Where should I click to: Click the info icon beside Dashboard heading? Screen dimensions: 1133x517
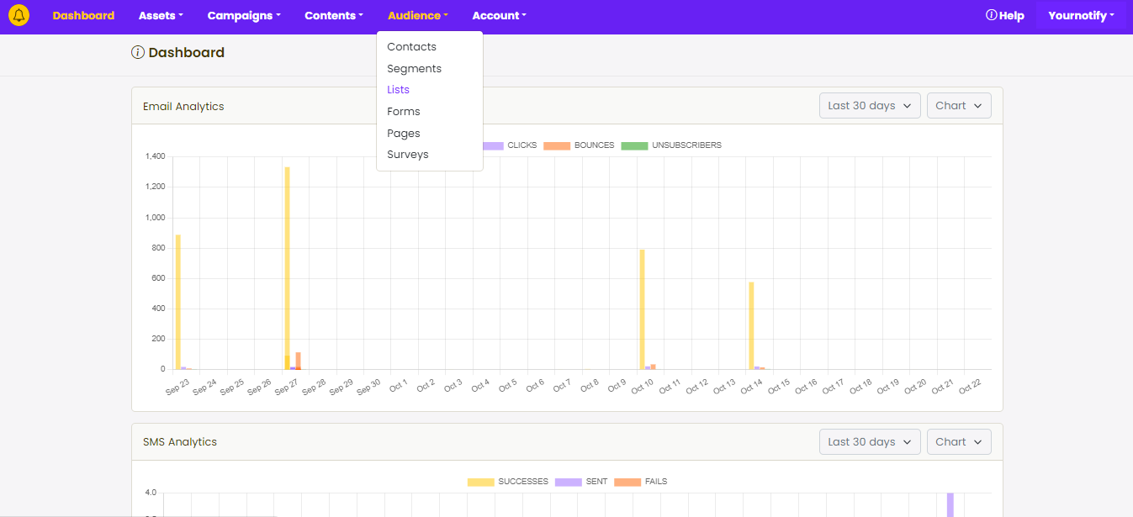coord(138,52)
